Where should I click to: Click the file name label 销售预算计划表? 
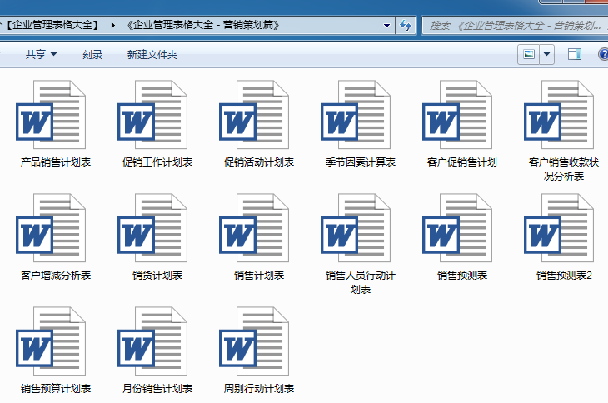tap(56, 388)
